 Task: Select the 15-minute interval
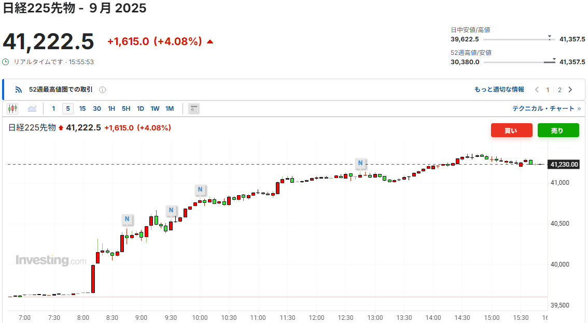point(82,109)
